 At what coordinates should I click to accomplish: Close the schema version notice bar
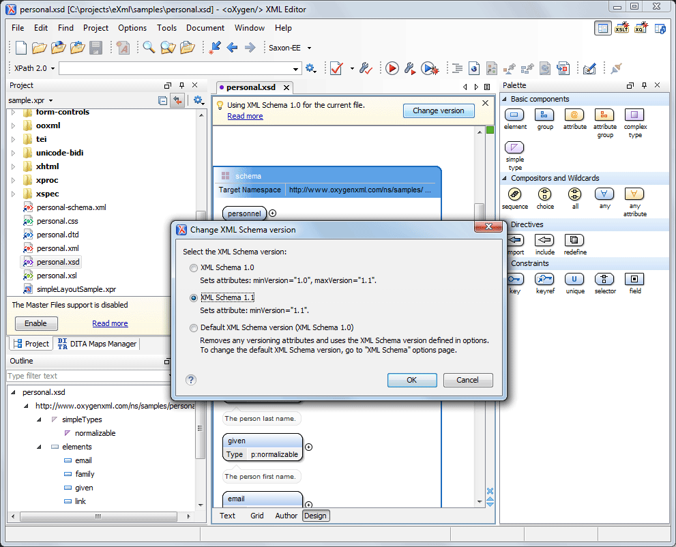click(x=485, y=103)
